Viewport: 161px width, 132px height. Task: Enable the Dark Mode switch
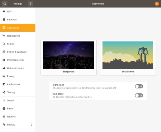click(139, 86)
